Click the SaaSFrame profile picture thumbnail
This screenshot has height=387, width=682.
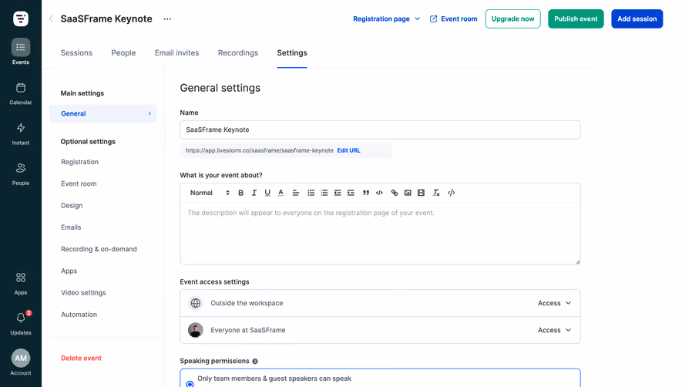196,330
